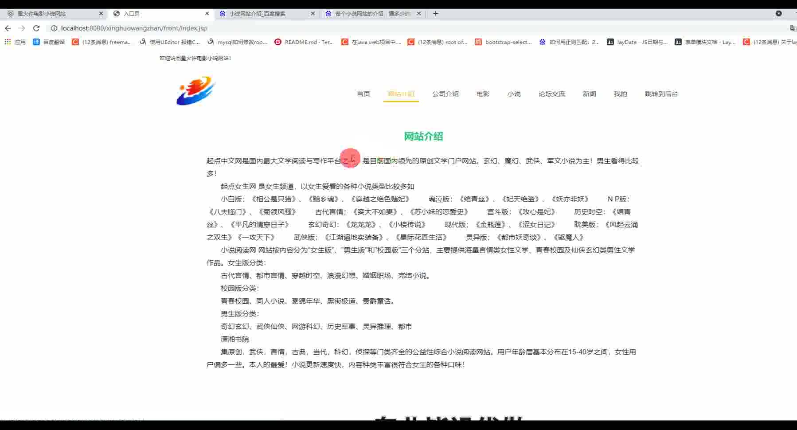Screen dimensions: 797x430
Task: Select the highlighted 网站介绍 nav item
Action: pyautogui.click(x=401, y=94)
